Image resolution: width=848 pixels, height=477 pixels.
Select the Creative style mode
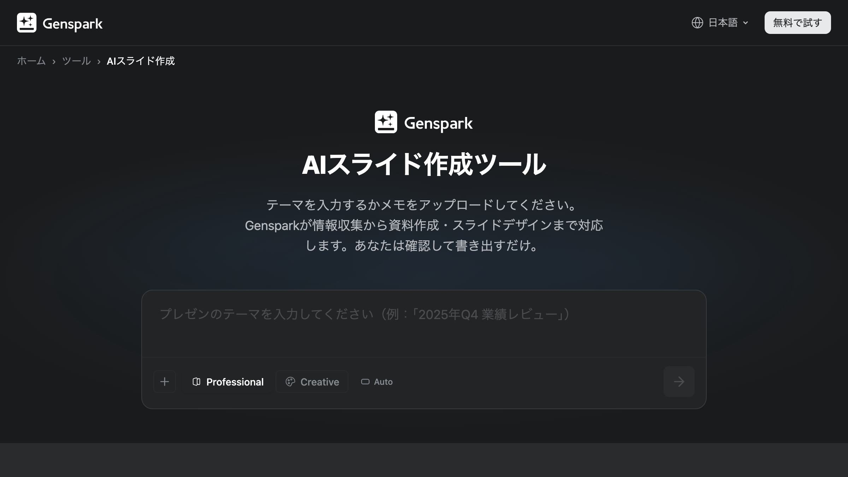coord(312,382)
